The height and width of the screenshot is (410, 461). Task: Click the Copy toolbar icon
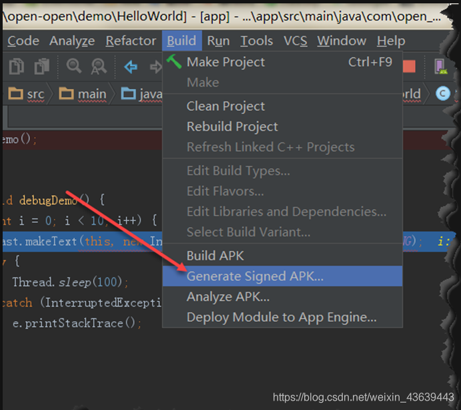pyautogui.click(x=17, y=66)
